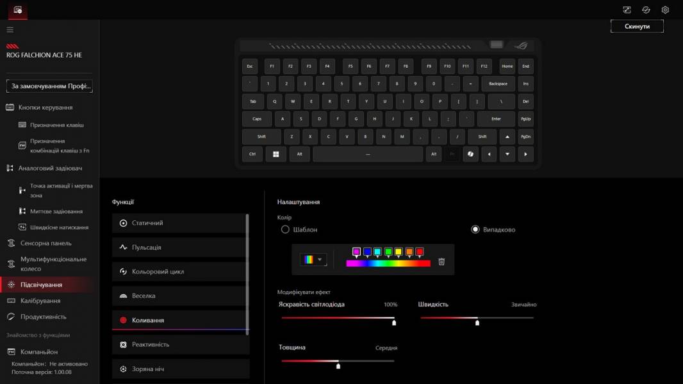Expand the gradient preset dropdown
The image size is (683, 384).
(313, 260)
